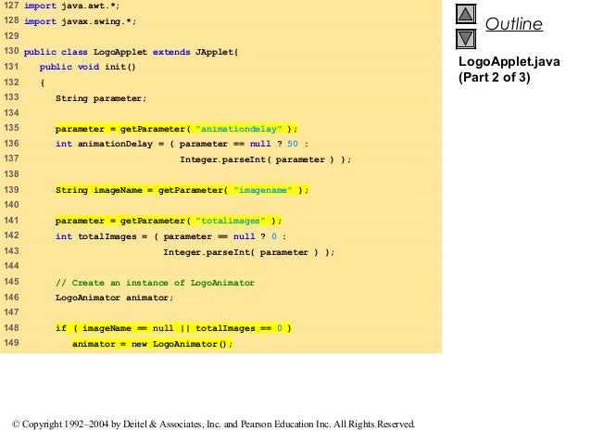Click 'import java.awt.*;' code line
The image size is (591, 444).
coord(71,6)
